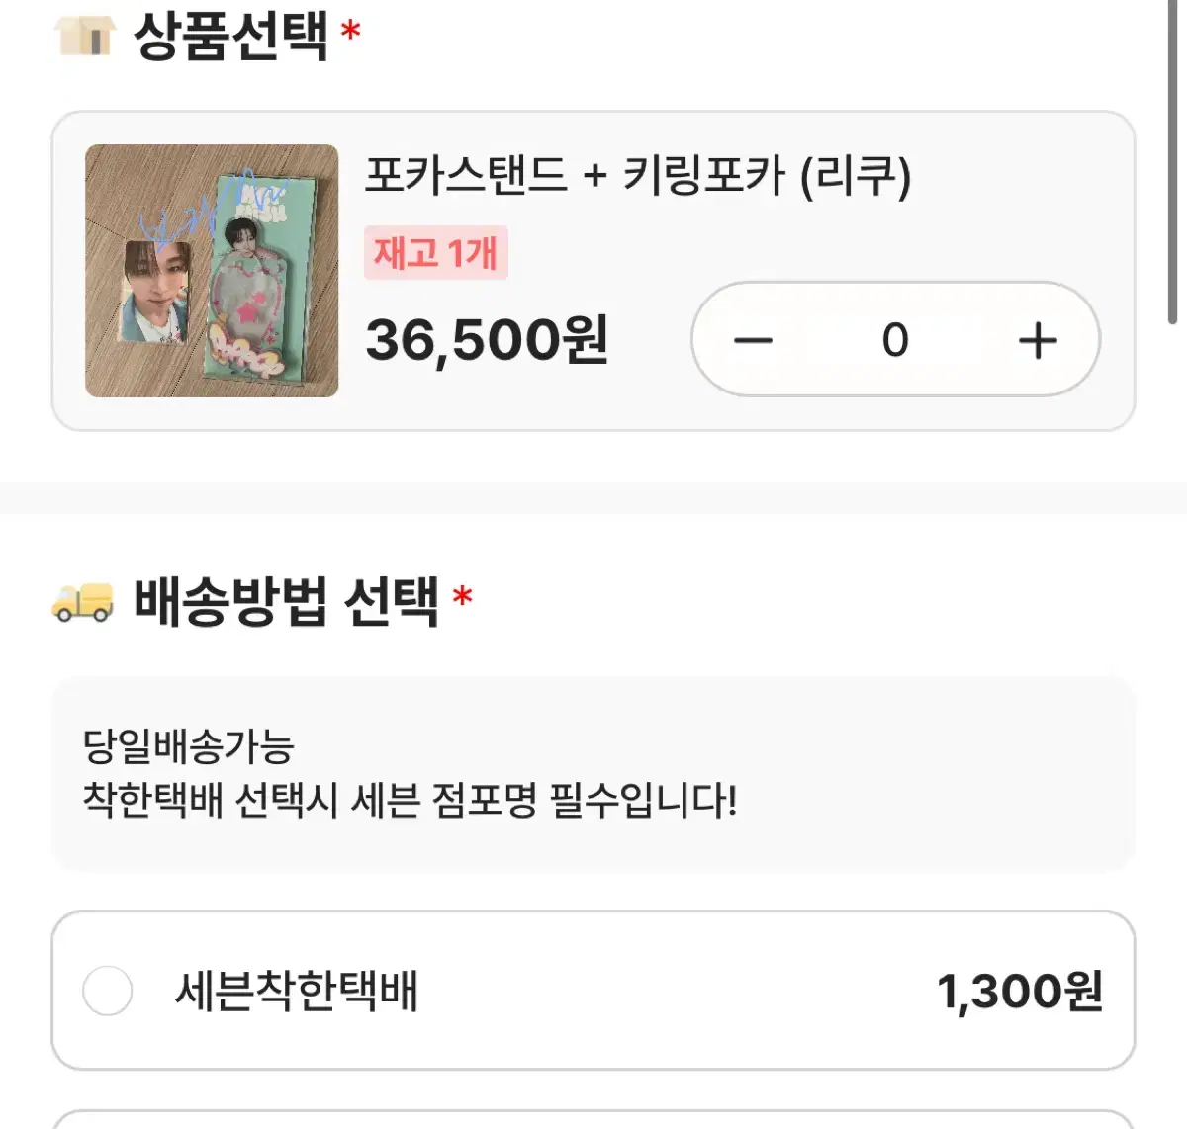Image resolution: width=1187 pixels, height=1129 pixels.
Task: Click the 포카스탠드 + 키링포카 (리쿠) title
Action: click(x=638, y=176)
